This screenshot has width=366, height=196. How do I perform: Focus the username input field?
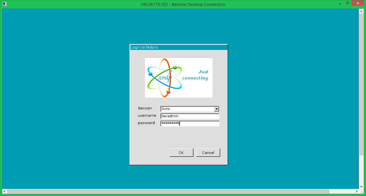[x=190, y=116]
